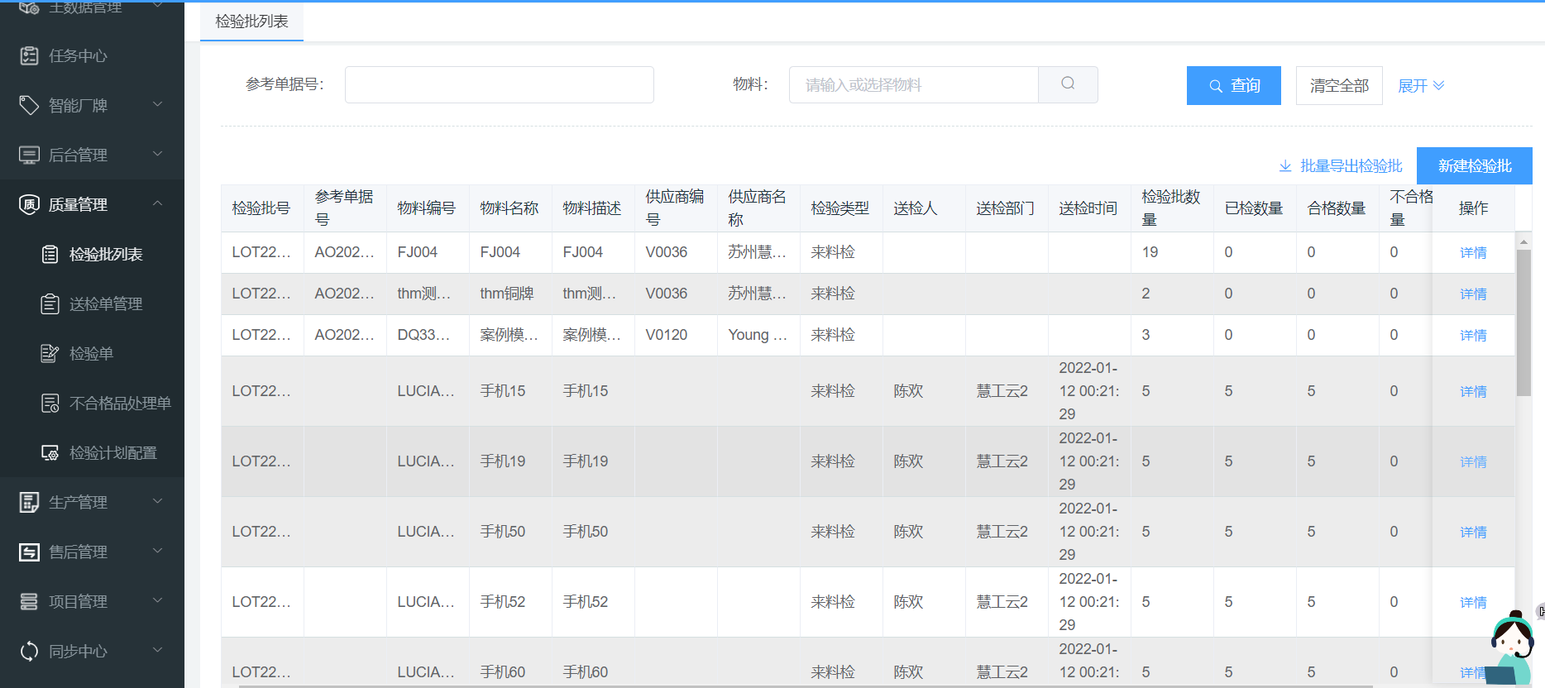Click the 检验单 edit icon
The image size is (1545, 688).
pos(50,353)
